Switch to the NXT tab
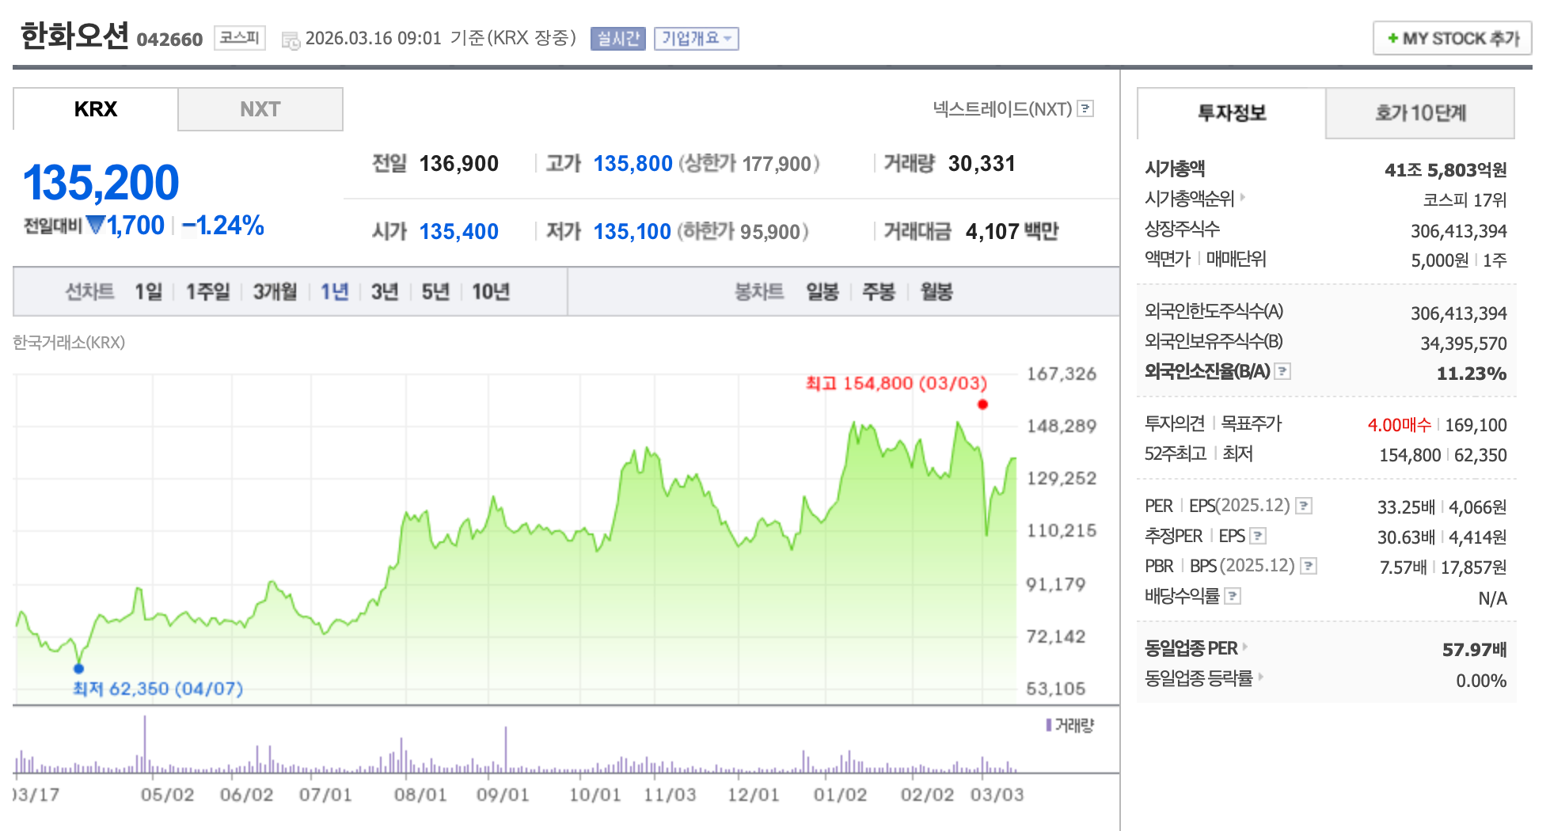Image resolution: width=1550 pixels, height=831 pixels. tap(260, 109)
